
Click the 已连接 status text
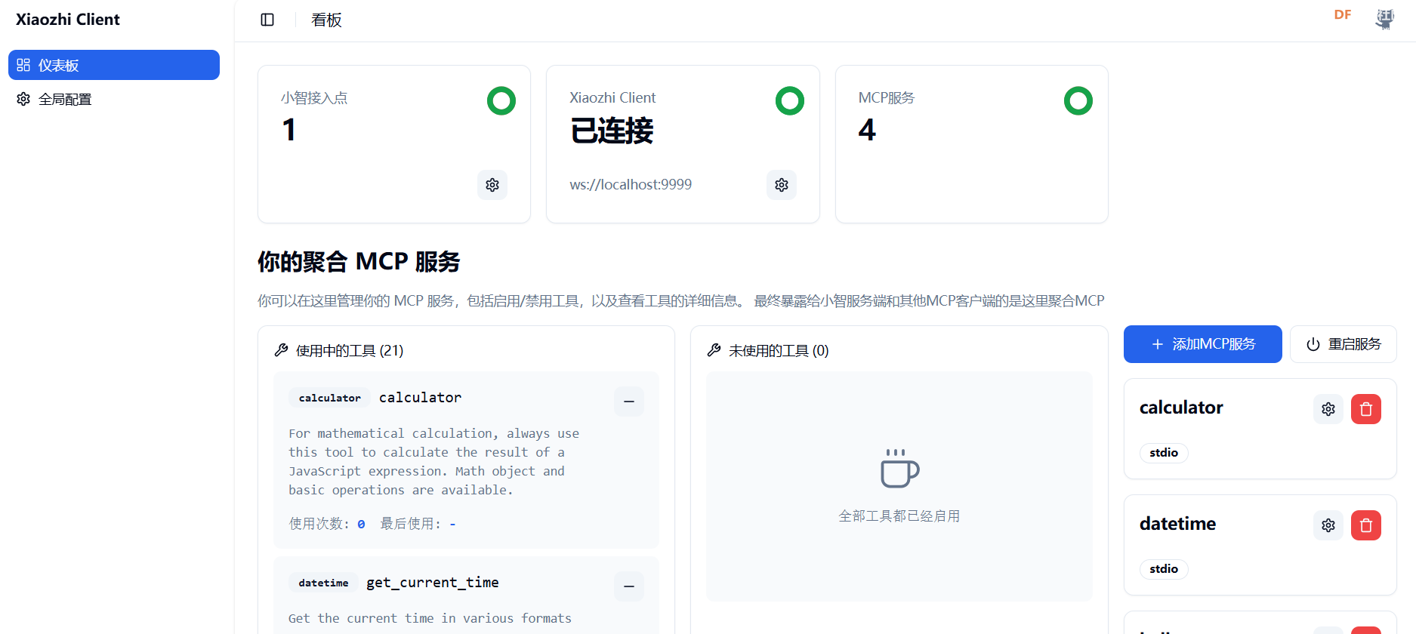[x=612, y=131]
